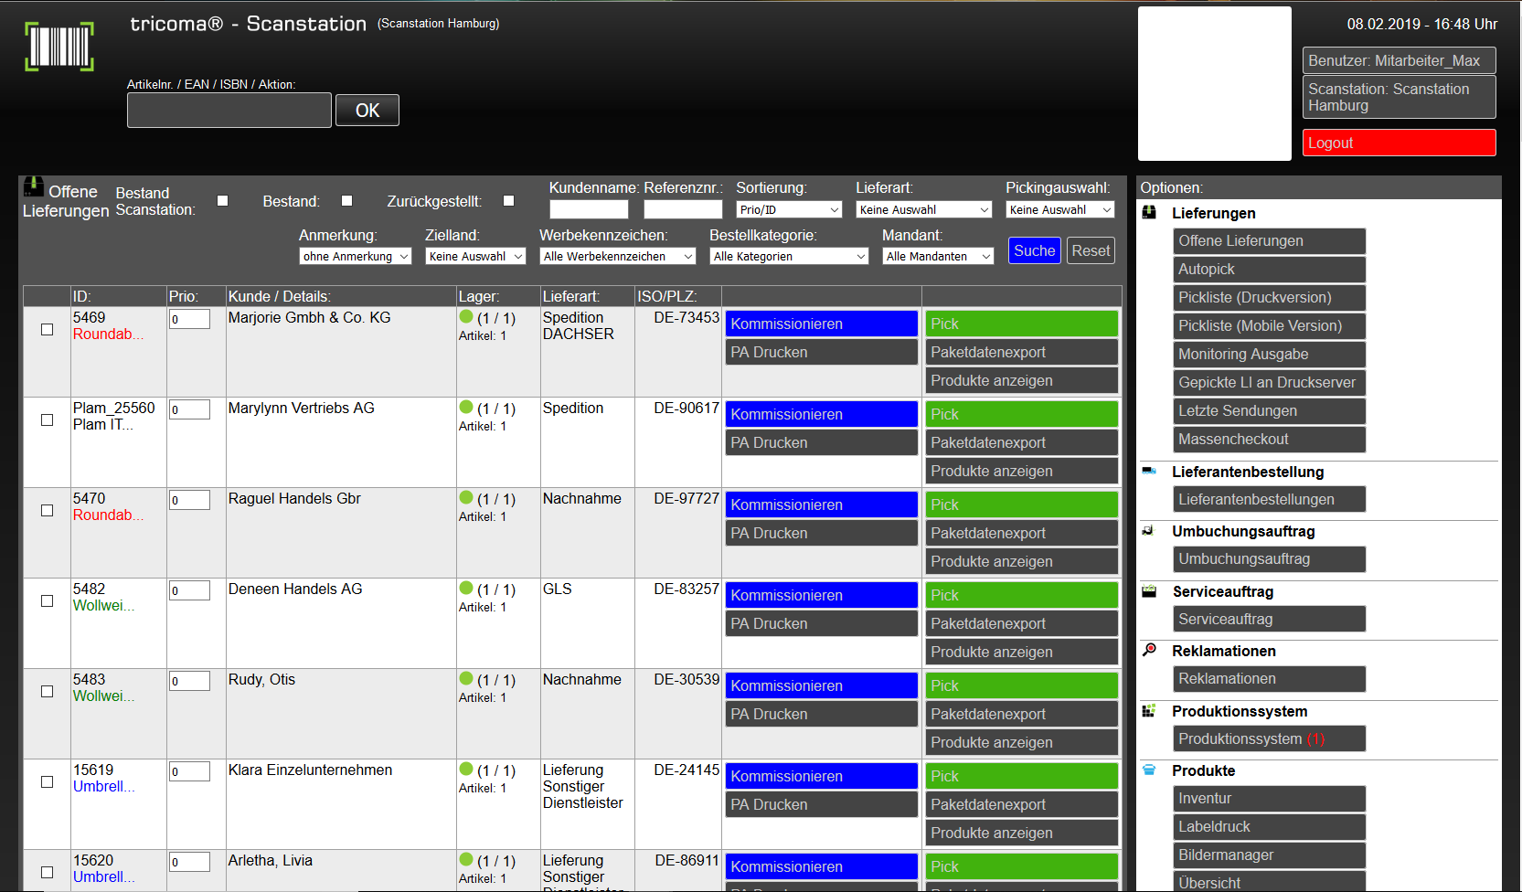Open the Massencheckout menu entry
1522x892 pixels.
pos(1269,440)
